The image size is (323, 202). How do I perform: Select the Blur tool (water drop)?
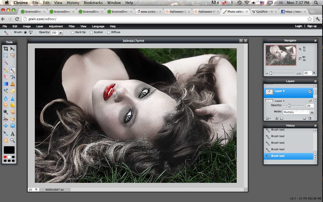[x=6, y=98]
